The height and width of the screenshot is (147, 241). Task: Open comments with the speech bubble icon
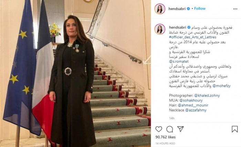[x=169, y=129]
